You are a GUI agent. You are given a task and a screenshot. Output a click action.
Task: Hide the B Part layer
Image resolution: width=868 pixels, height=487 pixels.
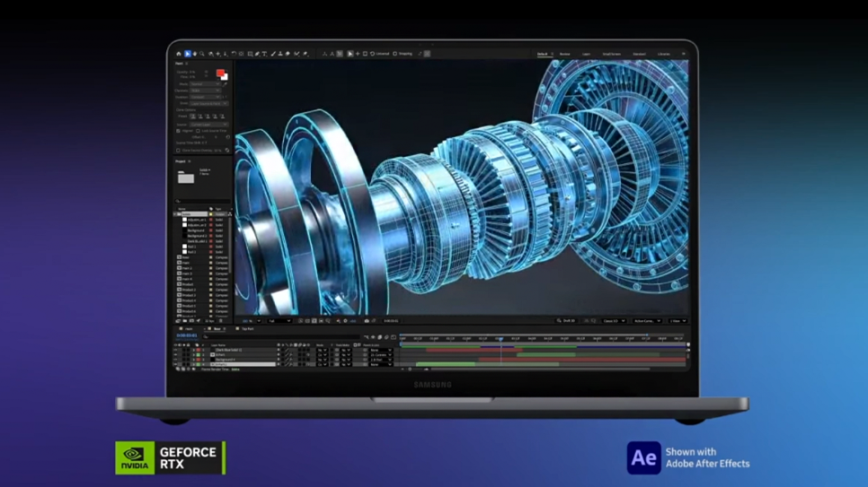(175, 355)
